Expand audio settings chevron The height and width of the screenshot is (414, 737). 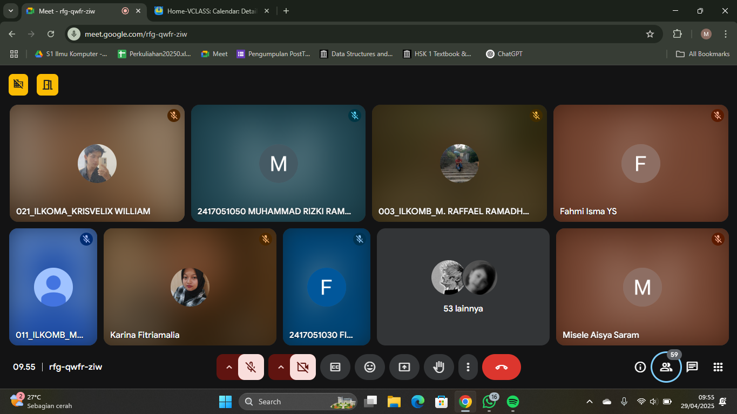point(228,367)
